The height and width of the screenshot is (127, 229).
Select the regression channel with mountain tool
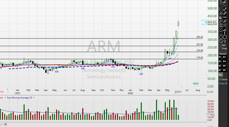[221, 21]
